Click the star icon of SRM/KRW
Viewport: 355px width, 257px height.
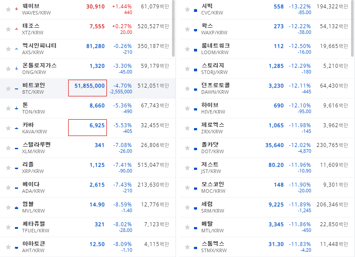tap(187, 207)
